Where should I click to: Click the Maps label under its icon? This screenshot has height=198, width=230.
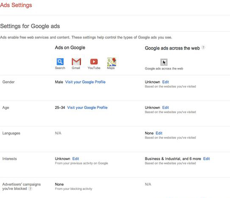click(x=111, y=68)
